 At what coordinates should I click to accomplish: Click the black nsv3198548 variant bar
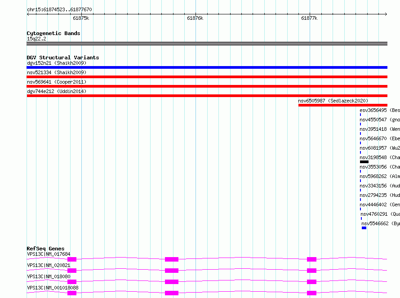(364, 162)
